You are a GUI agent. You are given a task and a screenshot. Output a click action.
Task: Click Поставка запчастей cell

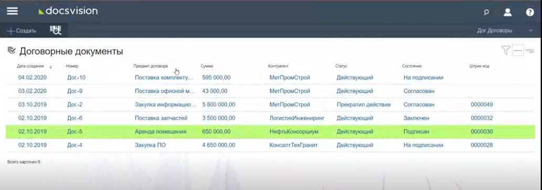161,118
